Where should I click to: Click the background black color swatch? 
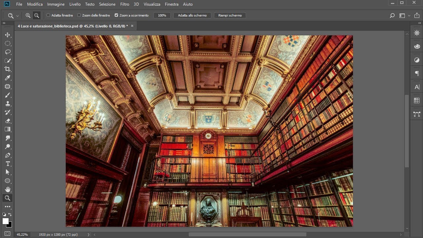(x=10, y=225)
